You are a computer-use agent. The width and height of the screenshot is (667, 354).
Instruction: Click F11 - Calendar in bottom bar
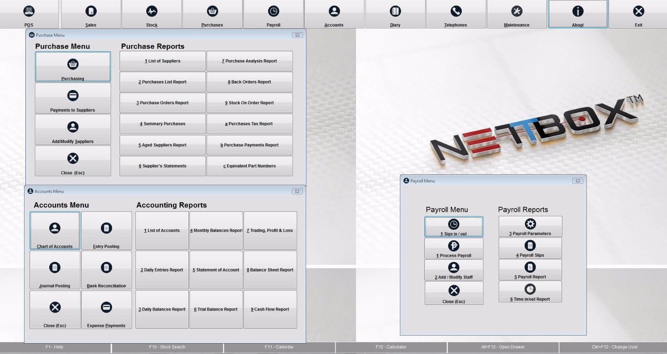pyautogui.click(x=279, y=347)
